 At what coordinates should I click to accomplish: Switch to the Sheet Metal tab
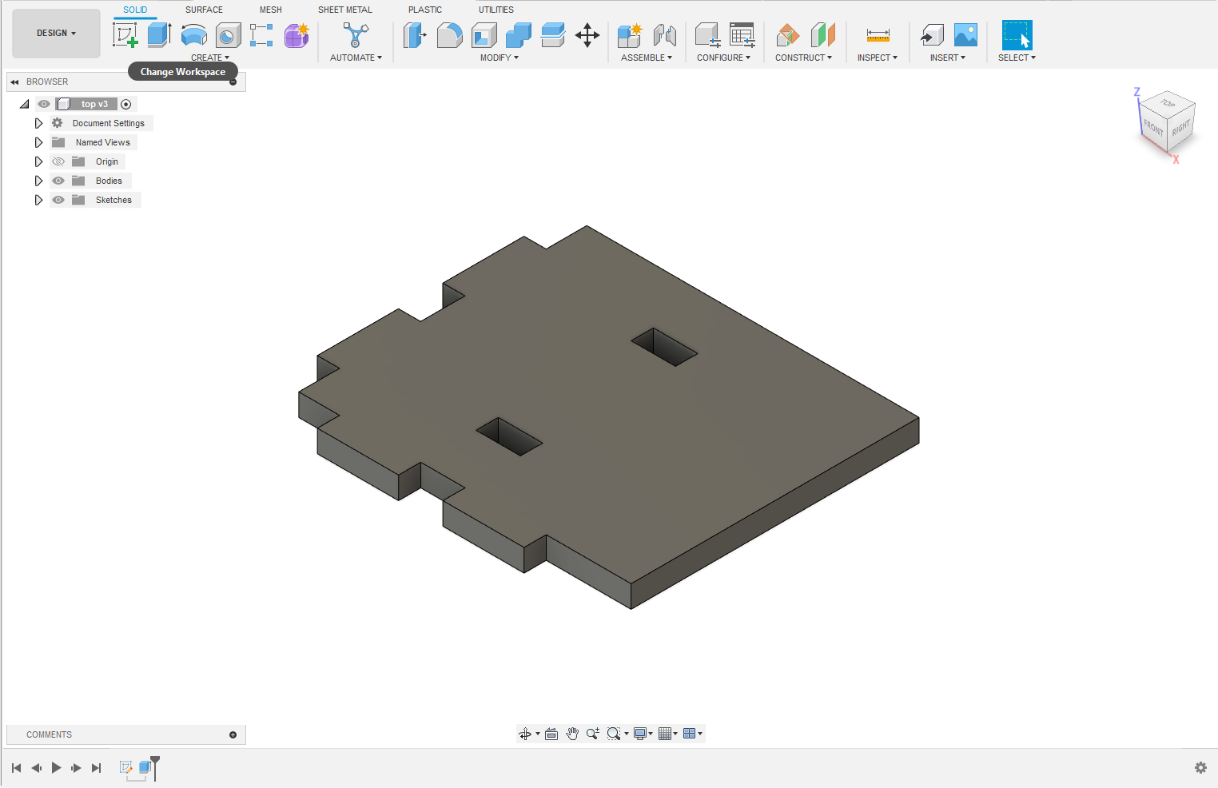345,10
